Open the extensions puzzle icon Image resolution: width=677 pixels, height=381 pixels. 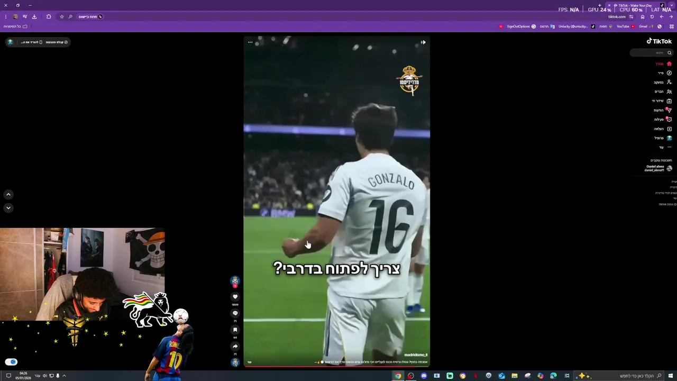[49, 17]
